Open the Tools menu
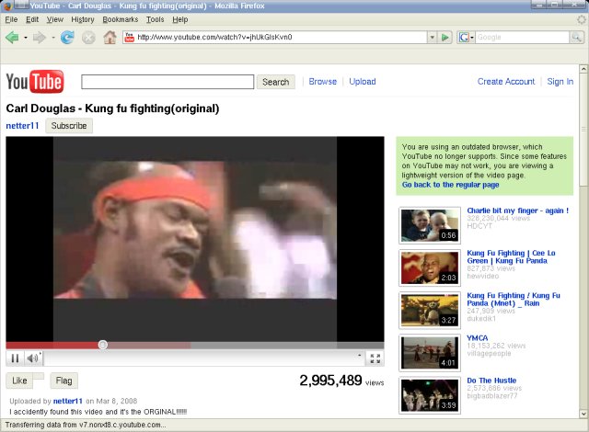The width and height of the screenshot is (589, 432). pyautogui.click(x=156, y=19)
